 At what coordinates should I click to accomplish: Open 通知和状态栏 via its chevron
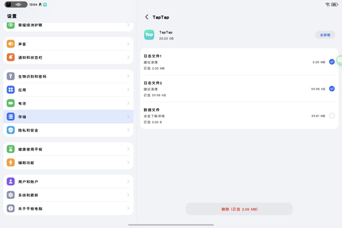(128, 57)
